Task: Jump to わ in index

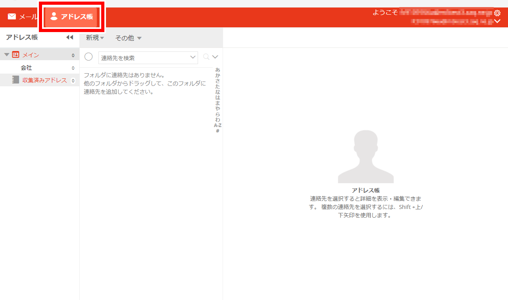Action: 217,120
